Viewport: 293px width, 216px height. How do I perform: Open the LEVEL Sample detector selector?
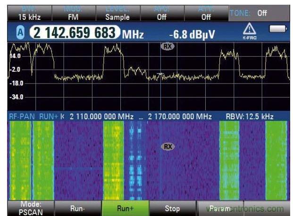tap(117, 13)
